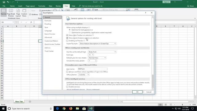The height and width of the screenshot is (111, 197).
Task: Click the Save icon in Quick Access Toolbar
Action: point(4,2)
